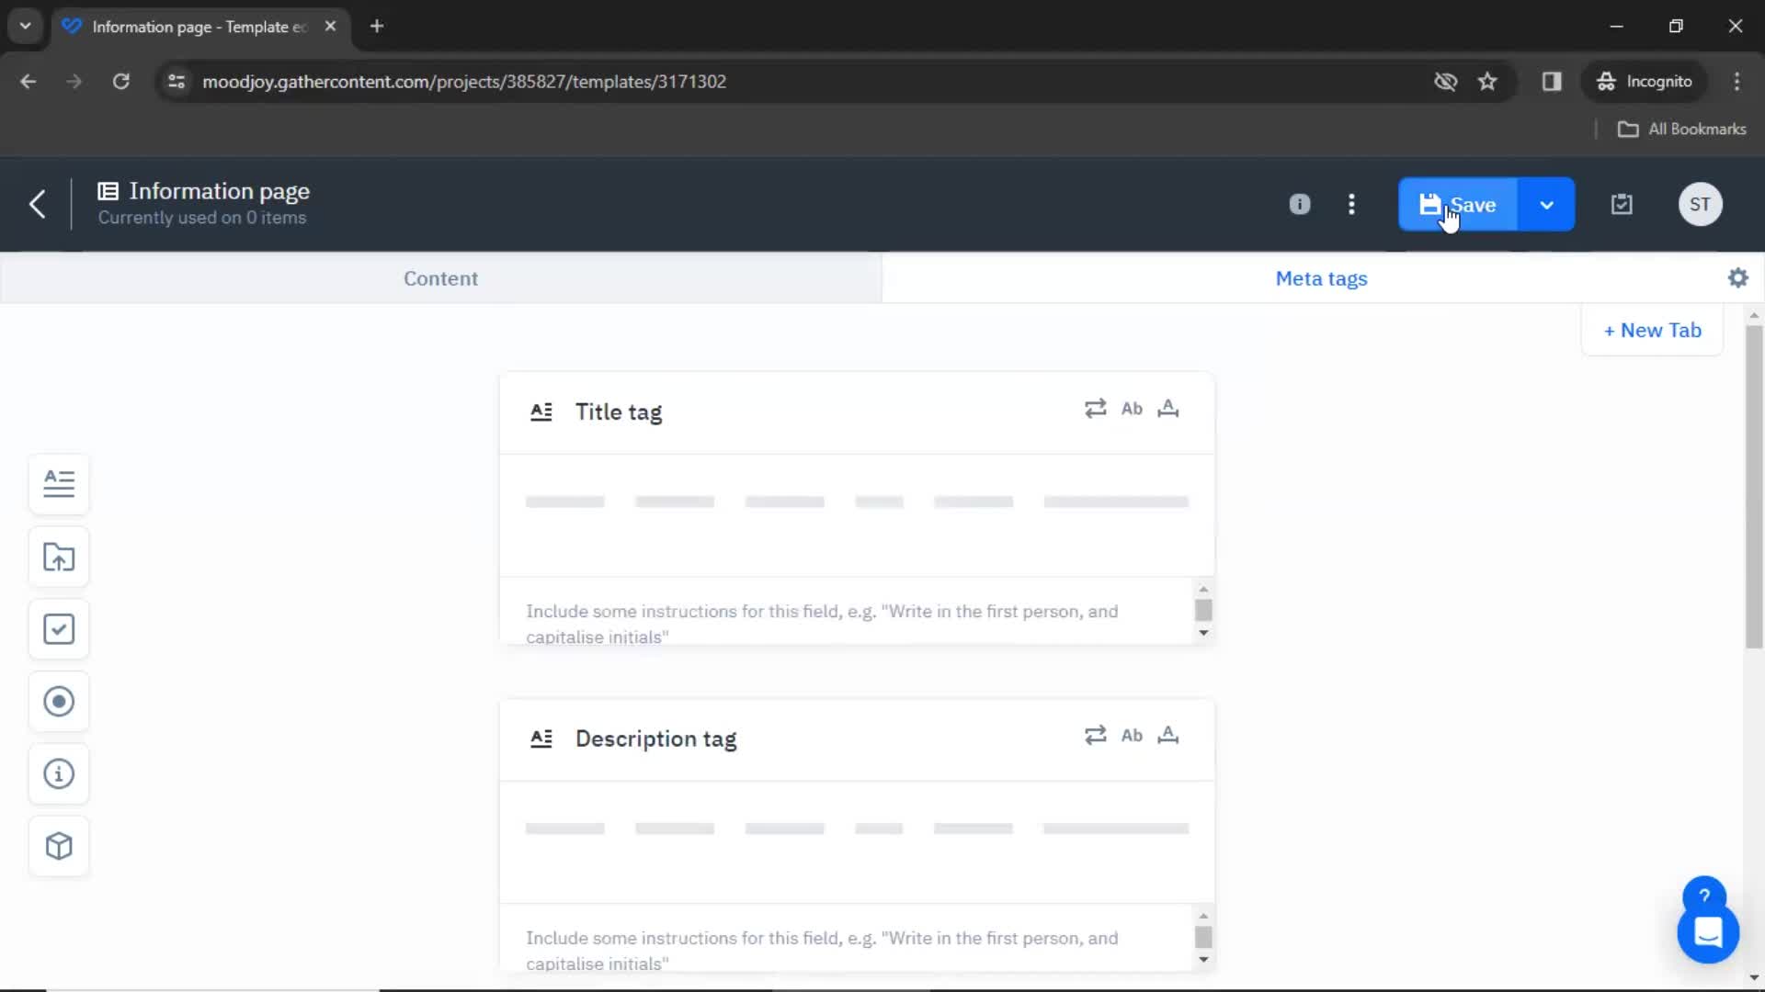Click the main page vertical scrollbar
Image resolution: width=1765 pixels, height=992 pixels.
pyautogui.click(x=1754, y=487)
